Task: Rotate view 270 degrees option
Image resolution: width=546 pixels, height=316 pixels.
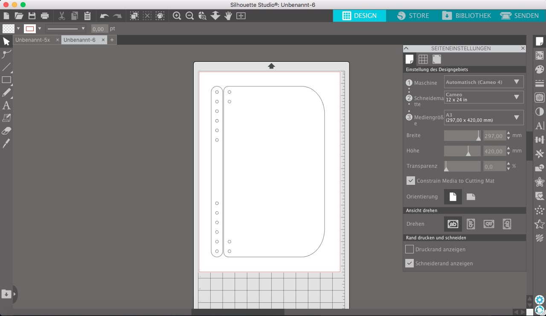Action: (507, 224)
